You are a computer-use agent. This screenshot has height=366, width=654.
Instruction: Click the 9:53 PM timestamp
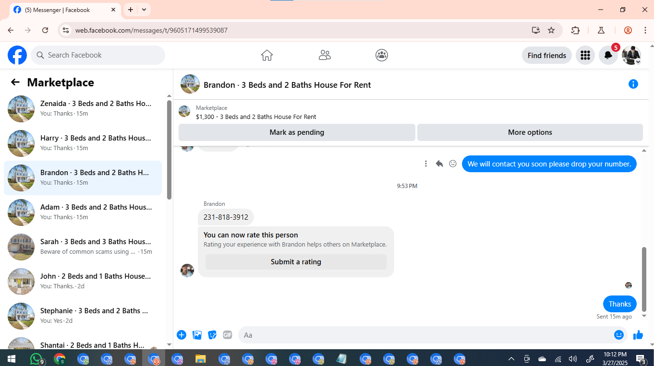[407, 186]
